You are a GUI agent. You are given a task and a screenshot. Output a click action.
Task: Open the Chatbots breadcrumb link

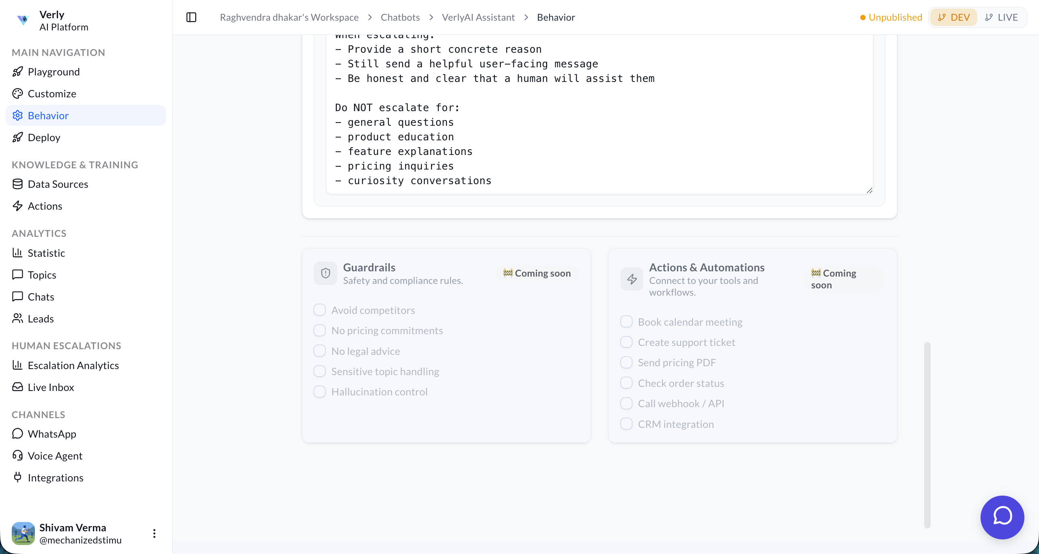(400, 17)
